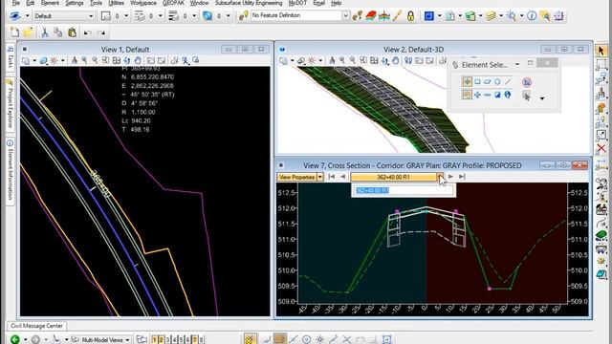Select the Circle selection method icon
Viewport: 612px width, 344px height.
497,82
